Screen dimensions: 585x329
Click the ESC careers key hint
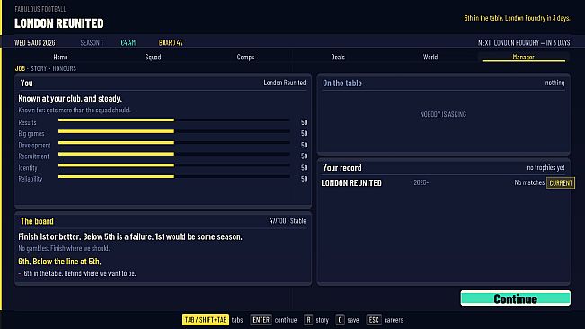[x=385, y=320]
